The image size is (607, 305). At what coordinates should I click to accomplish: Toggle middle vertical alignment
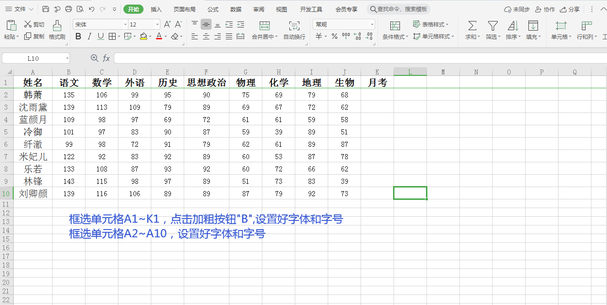click(206, 25)
